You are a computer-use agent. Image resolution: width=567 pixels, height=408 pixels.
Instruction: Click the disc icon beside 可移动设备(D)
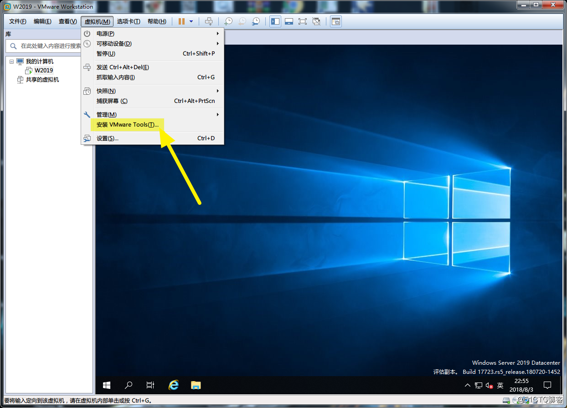tap(87, 44)
